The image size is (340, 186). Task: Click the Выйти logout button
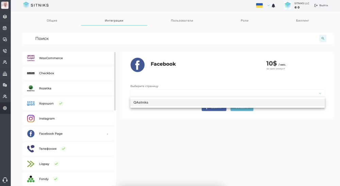coord(321,5)
